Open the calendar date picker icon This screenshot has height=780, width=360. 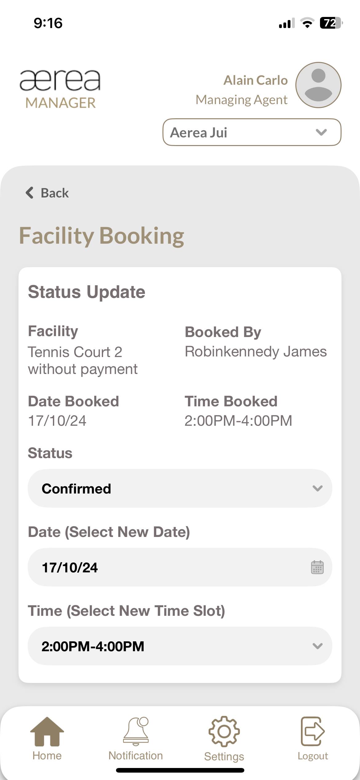click(x=317, y=567)
